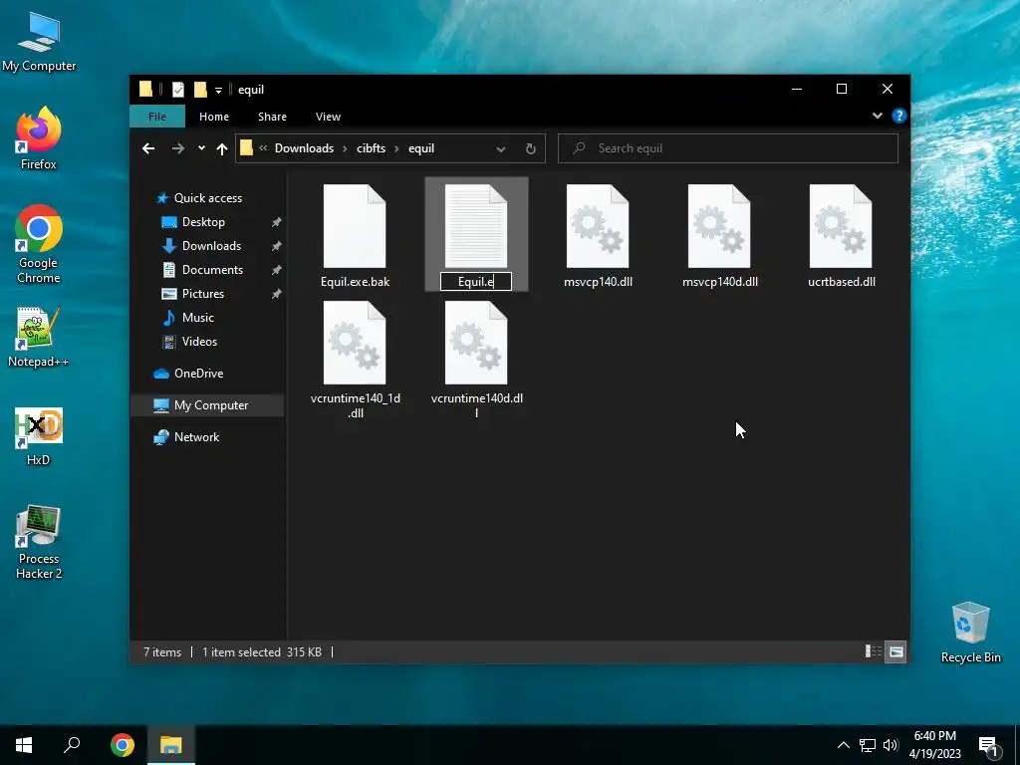Viewport: 1020px width, 765px height.
Task: Select the ucrtbased.dll file icon
Action: (841, 226)
